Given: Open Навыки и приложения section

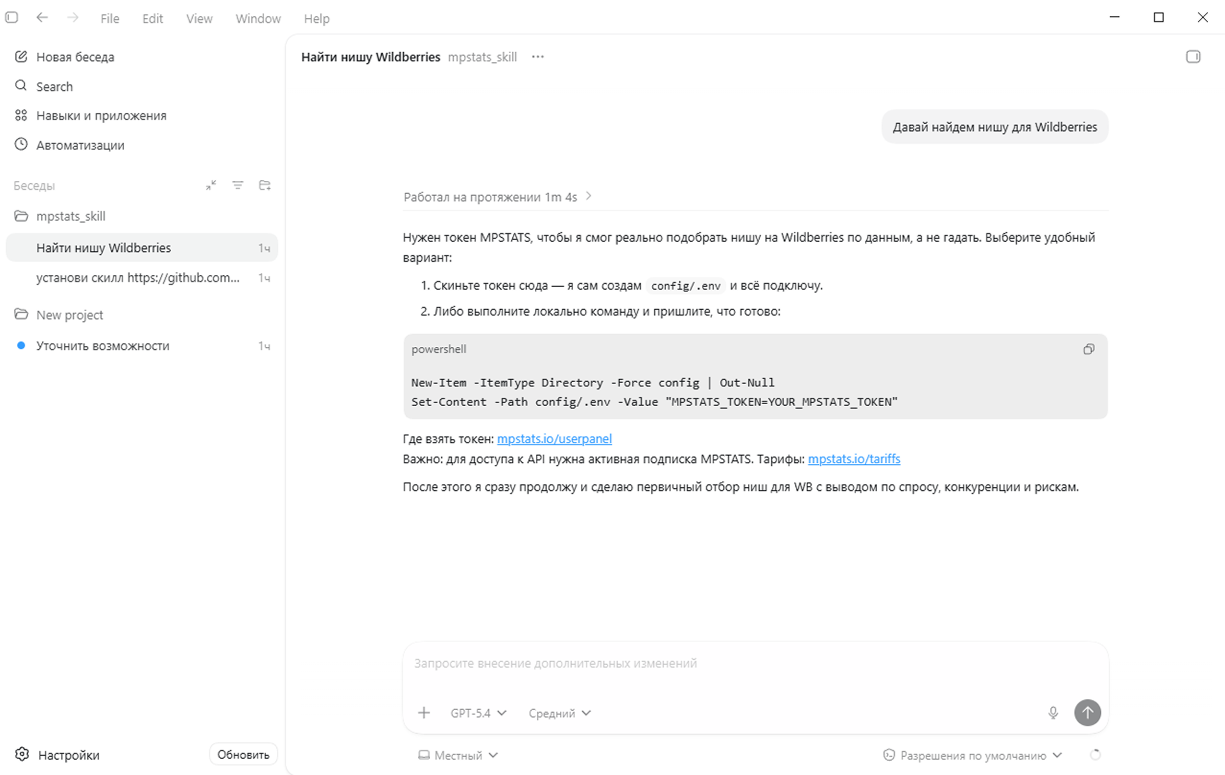Looking at the screenshot, I should (x=101, y=116).
